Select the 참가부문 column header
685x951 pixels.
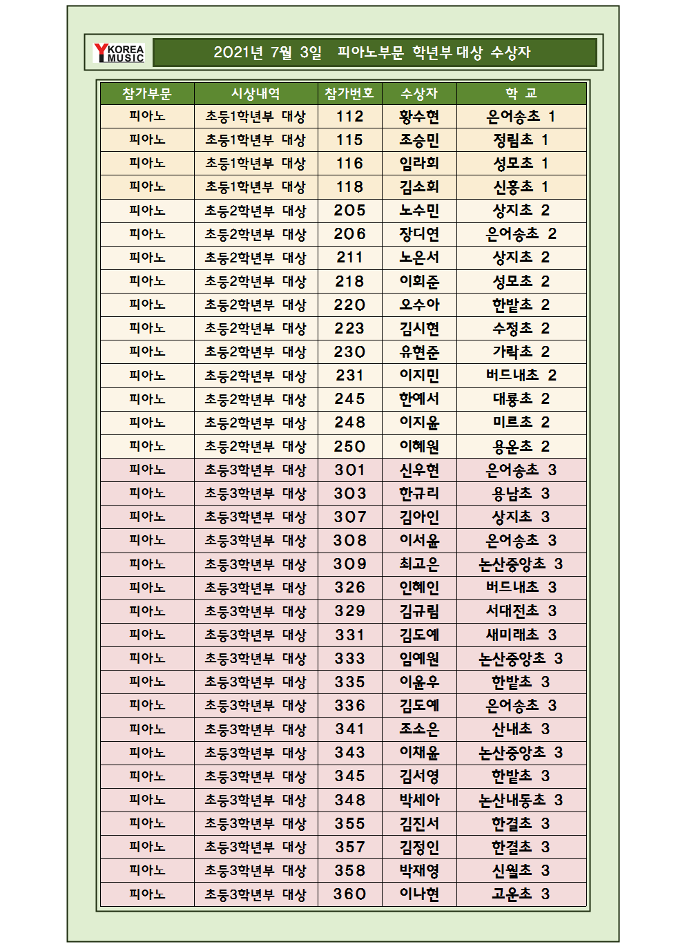[147, 93]
